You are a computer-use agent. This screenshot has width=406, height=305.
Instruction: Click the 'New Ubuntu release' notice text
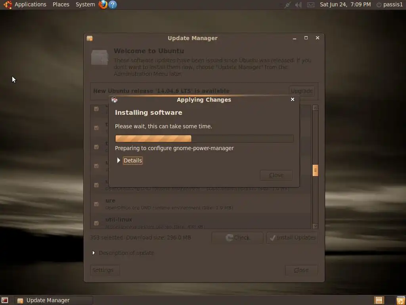click(x=161, y=91)
